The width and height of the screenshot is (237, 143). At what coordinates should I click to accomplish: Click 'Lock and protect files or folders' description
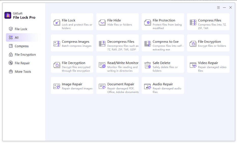(77, 26)
